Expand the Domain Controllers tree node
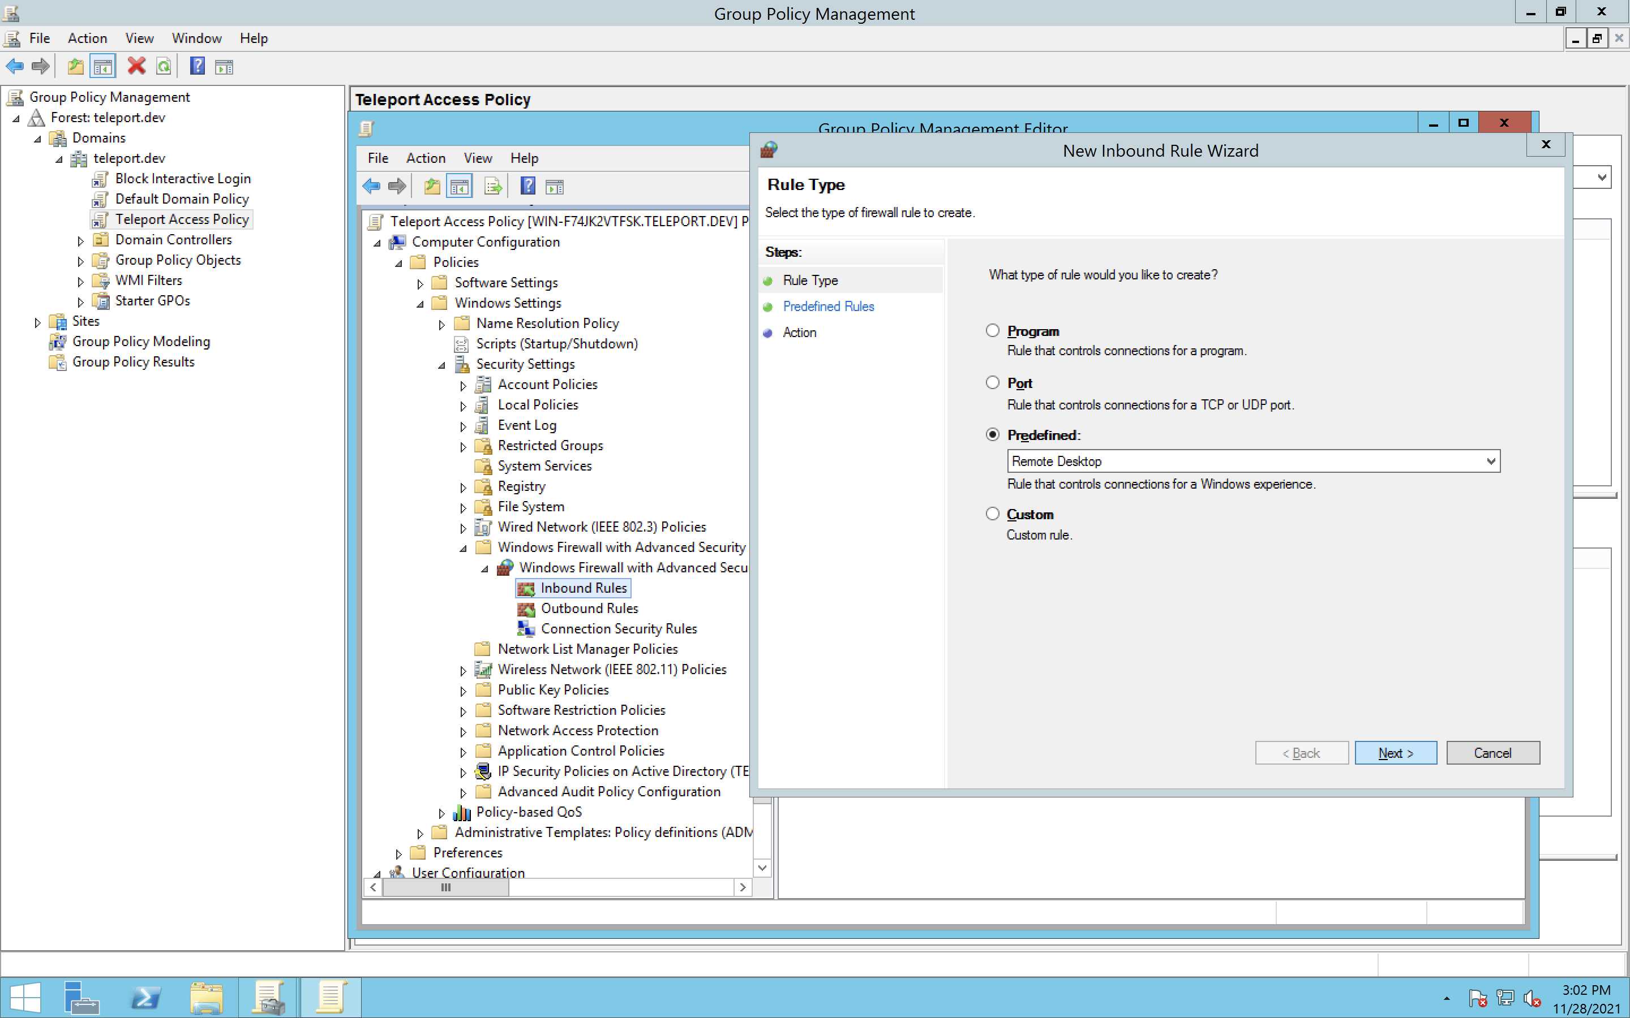This screenshot has height=1018, width=1630. coord(81,240)
